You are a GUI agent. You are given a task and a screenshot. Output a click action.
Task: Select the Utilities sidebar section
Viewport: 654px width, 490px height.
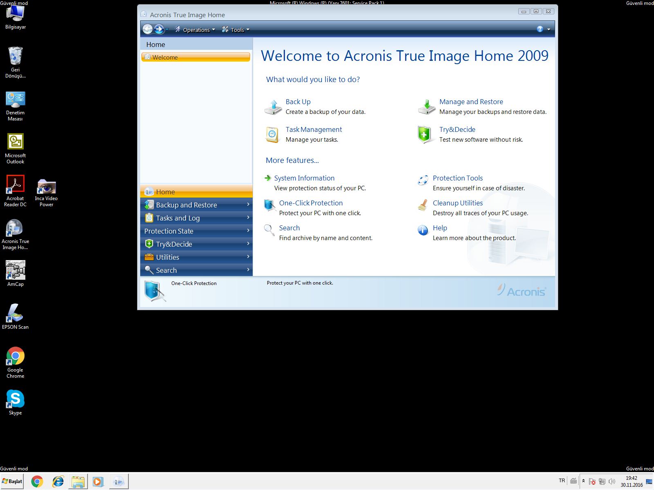point(196,257)
